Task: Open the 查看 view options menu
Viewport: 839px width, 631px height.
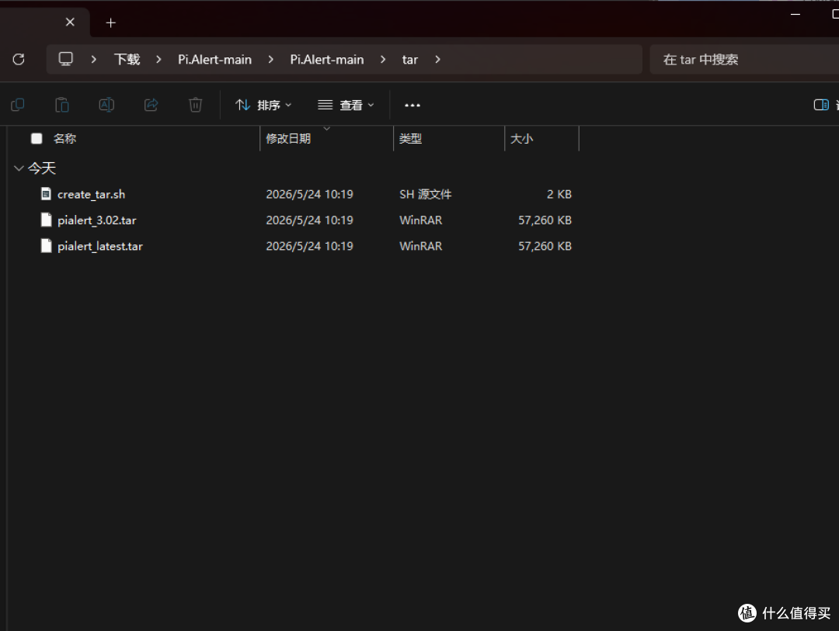Action: pos(346,106)
